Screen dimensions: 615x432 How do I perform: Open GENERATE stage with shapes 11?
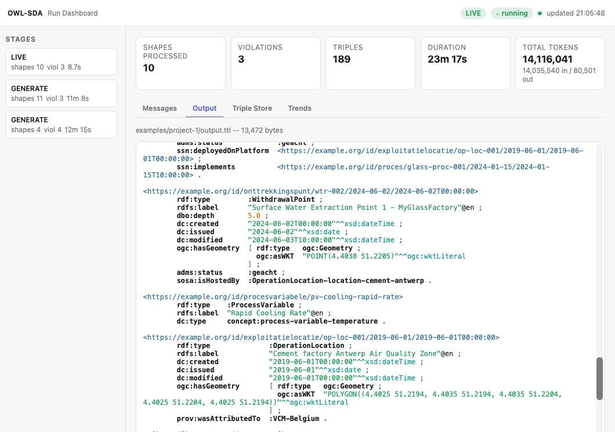62,93
